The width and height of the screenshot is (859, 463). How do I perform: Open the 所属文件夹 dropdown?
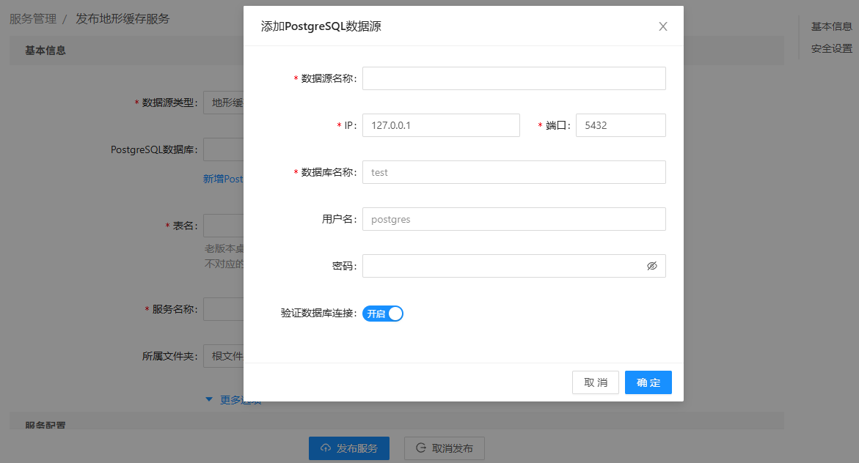point(224,356)
